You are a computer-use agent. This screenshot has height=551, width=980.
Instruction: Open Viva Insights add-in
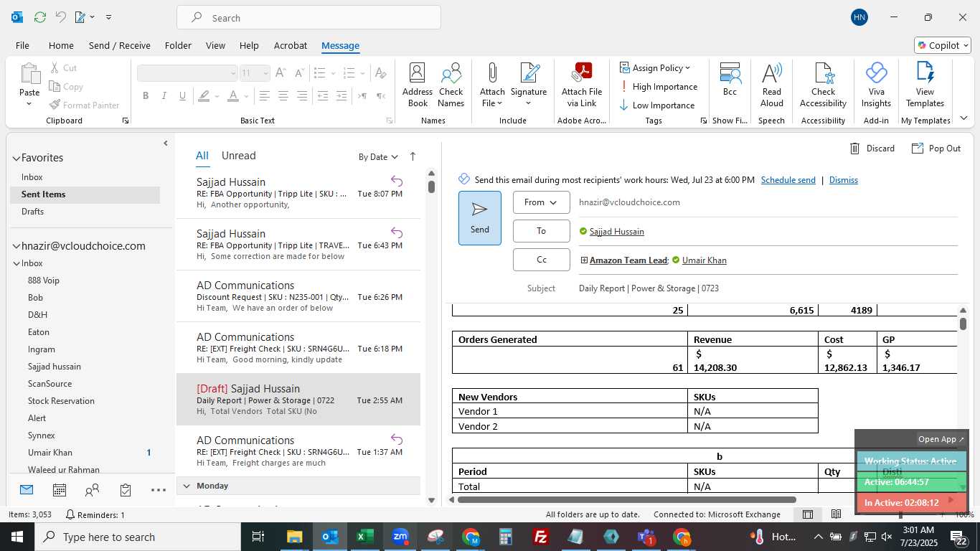click(876, 85)
